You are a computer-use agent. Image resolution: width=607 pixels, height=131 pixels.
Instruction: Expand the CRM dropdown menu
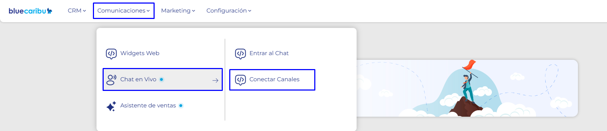(77, 11)
